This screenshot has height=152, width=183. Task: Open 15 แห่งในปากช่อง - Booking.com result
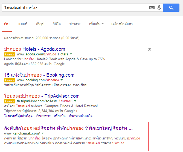point(39,75)
